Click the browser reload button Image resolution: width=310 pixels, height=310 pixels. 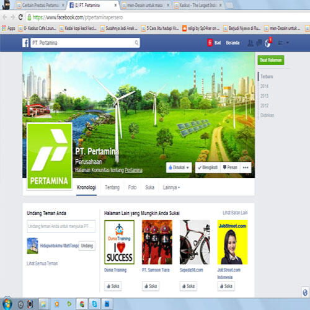click(20, 17)
